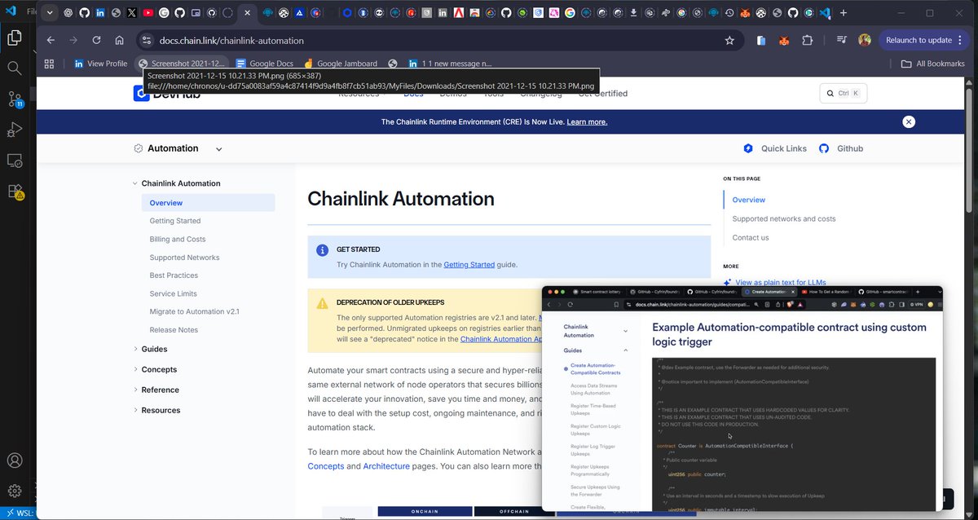The height and width of the screenshot is (520, 978).
Task: View site information icon in address bar
Action: point(146,41)
